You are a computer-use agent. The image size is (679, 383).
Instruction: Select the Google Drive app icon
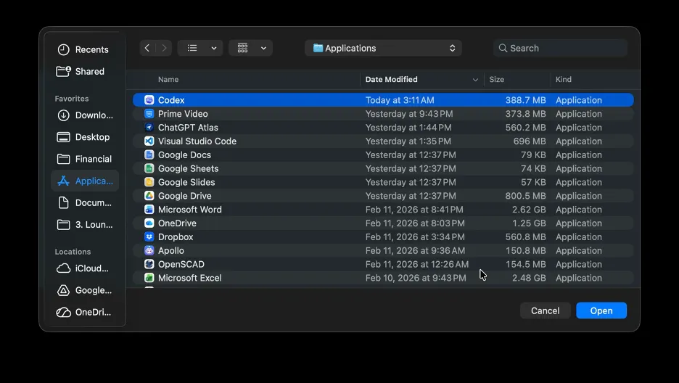pyautogui.click(x=149, y=196)
